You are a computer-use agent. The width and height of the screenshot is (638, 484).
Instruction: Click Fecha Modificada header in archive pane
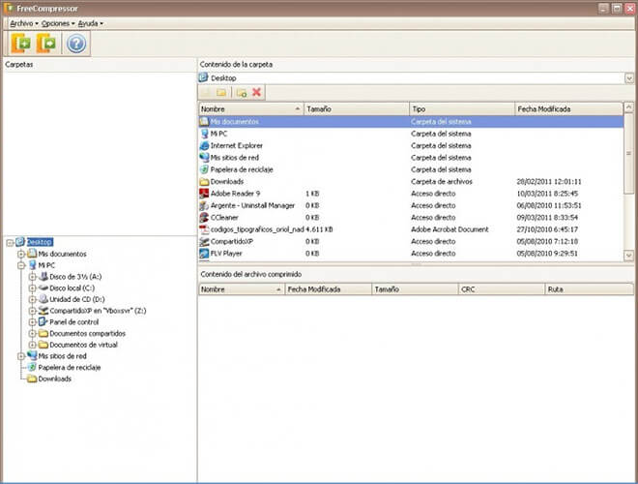click(x=328, y=289)
